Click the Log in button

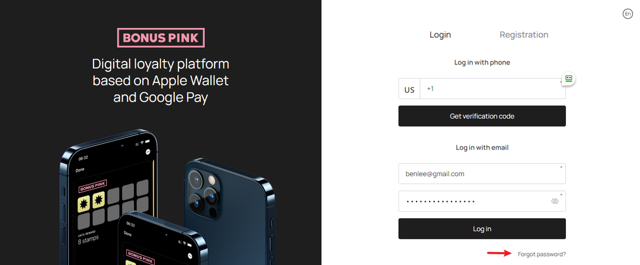point(482,229)
